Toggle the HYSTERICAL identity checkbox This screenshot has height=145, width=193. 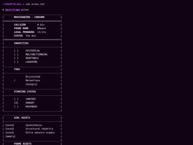point(16,51)
